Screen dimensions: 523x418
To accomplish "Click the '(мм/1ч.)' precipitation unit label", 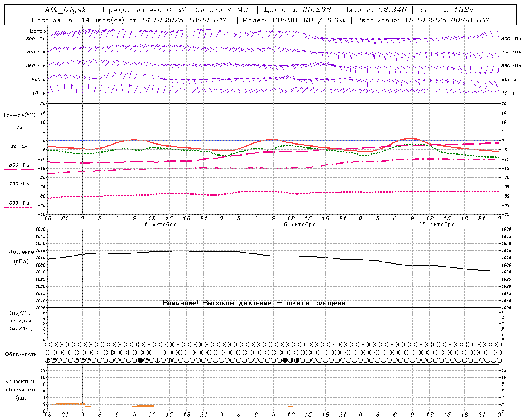I will coord(21,329).
